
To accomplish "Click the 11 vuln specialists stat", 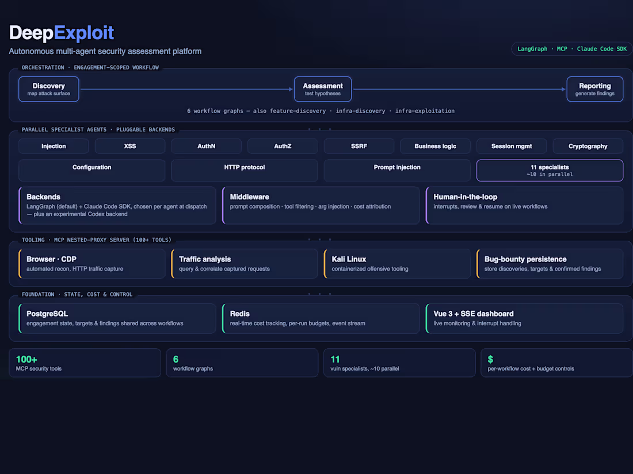I will (399, 363).
